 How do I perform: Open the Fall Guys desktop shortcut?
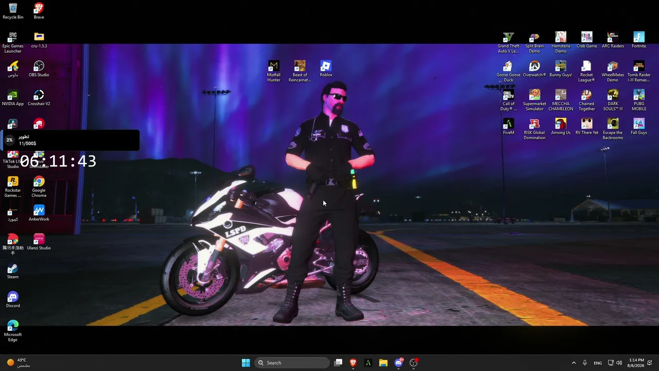point(639,126)
